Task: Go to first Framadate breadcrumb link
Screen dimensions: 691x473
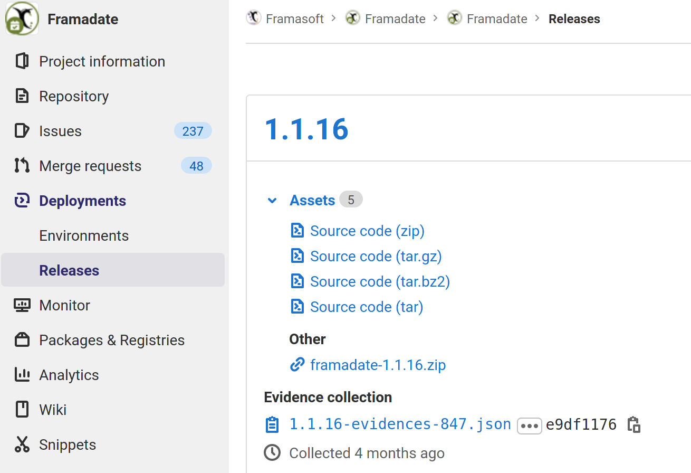Action: pos(395,18)
